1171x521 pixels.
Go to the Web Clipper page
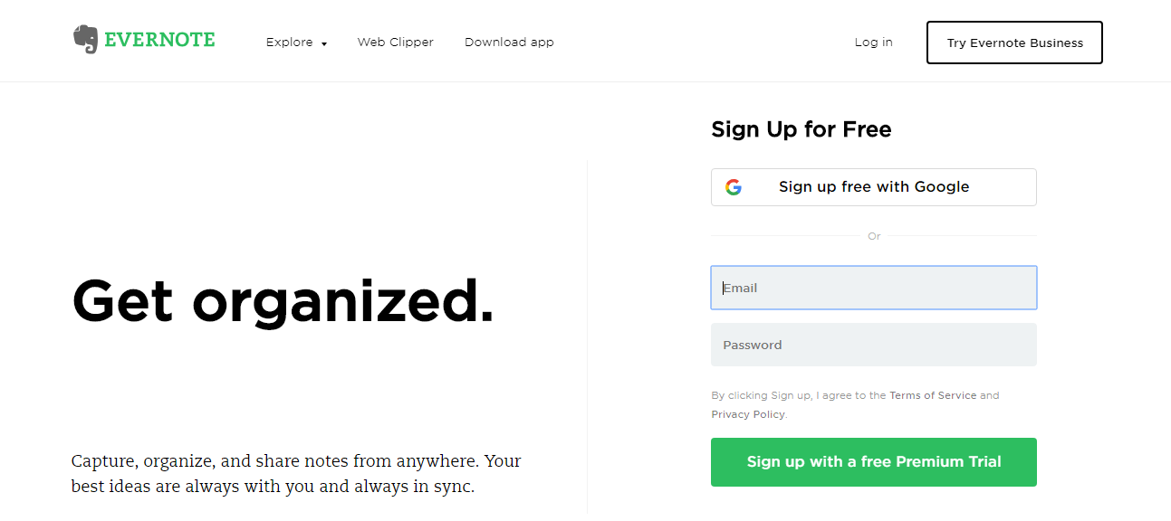coord(395,43)
